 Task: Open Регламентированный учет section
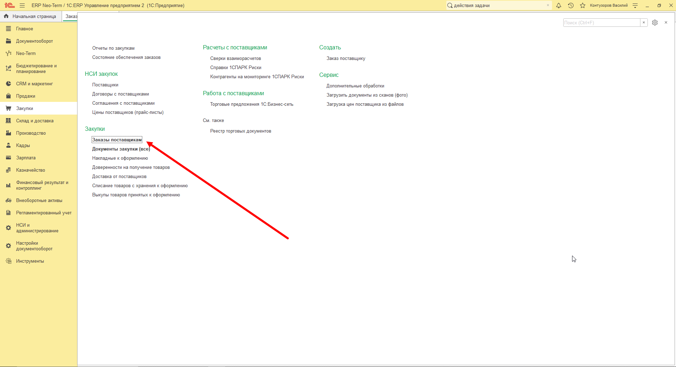(38, 213)
